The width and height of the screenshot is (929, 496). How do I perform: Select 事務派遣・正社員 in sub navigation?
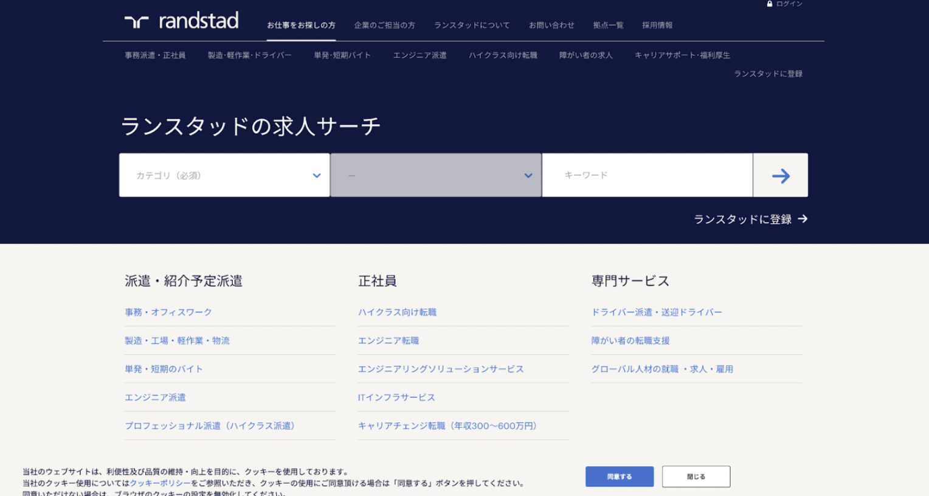coord(155,55)
